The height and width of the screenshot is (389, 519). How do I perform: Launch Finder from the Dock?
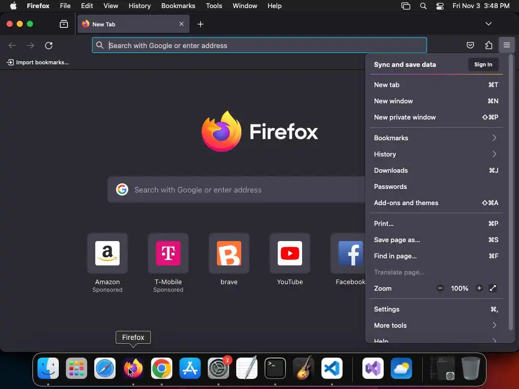pos(48,368)
